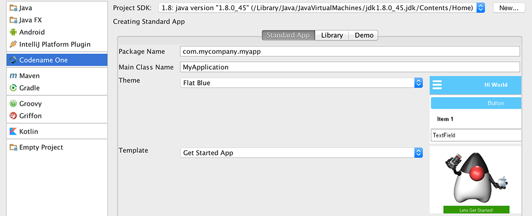Viewport: 532px width, 216px height.
Task: Choose the Java FX folder icon
Action: 14,20
